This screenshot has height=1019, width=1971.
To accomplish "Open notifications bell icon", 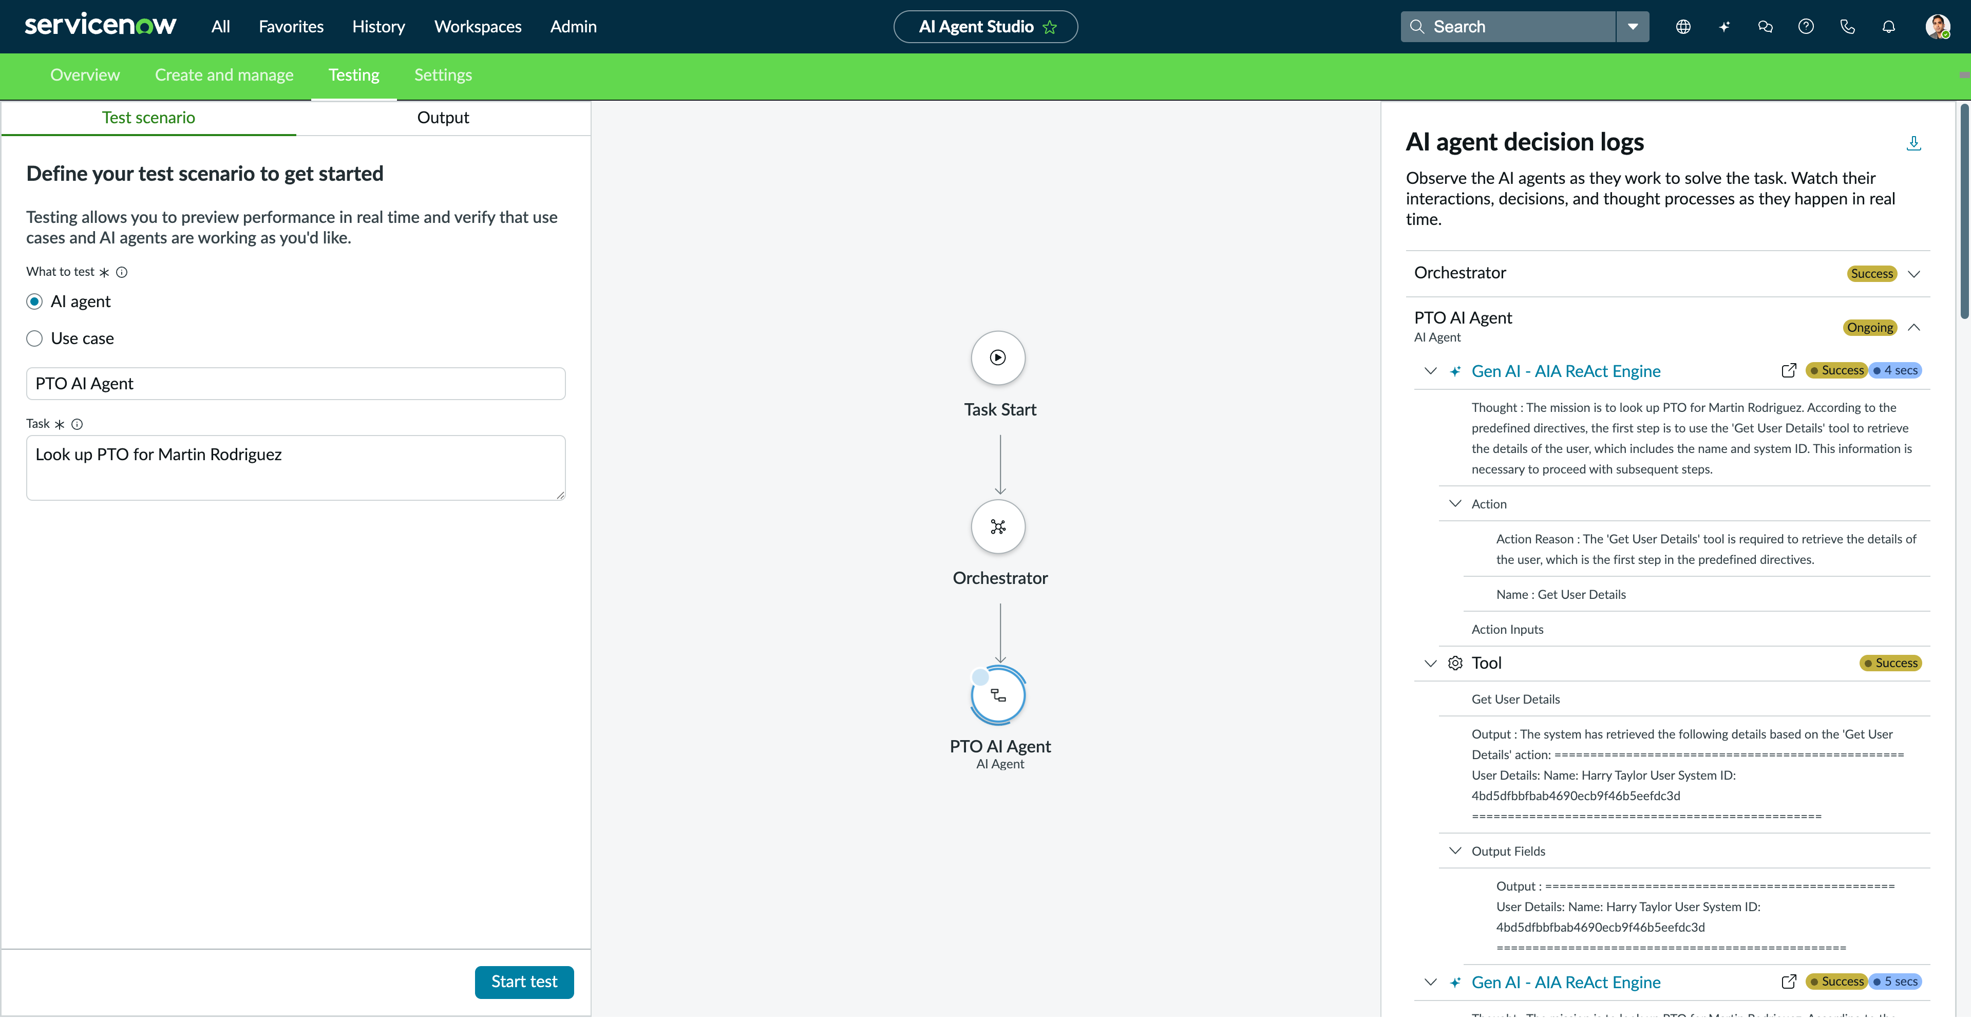I will coord(1888,26).
